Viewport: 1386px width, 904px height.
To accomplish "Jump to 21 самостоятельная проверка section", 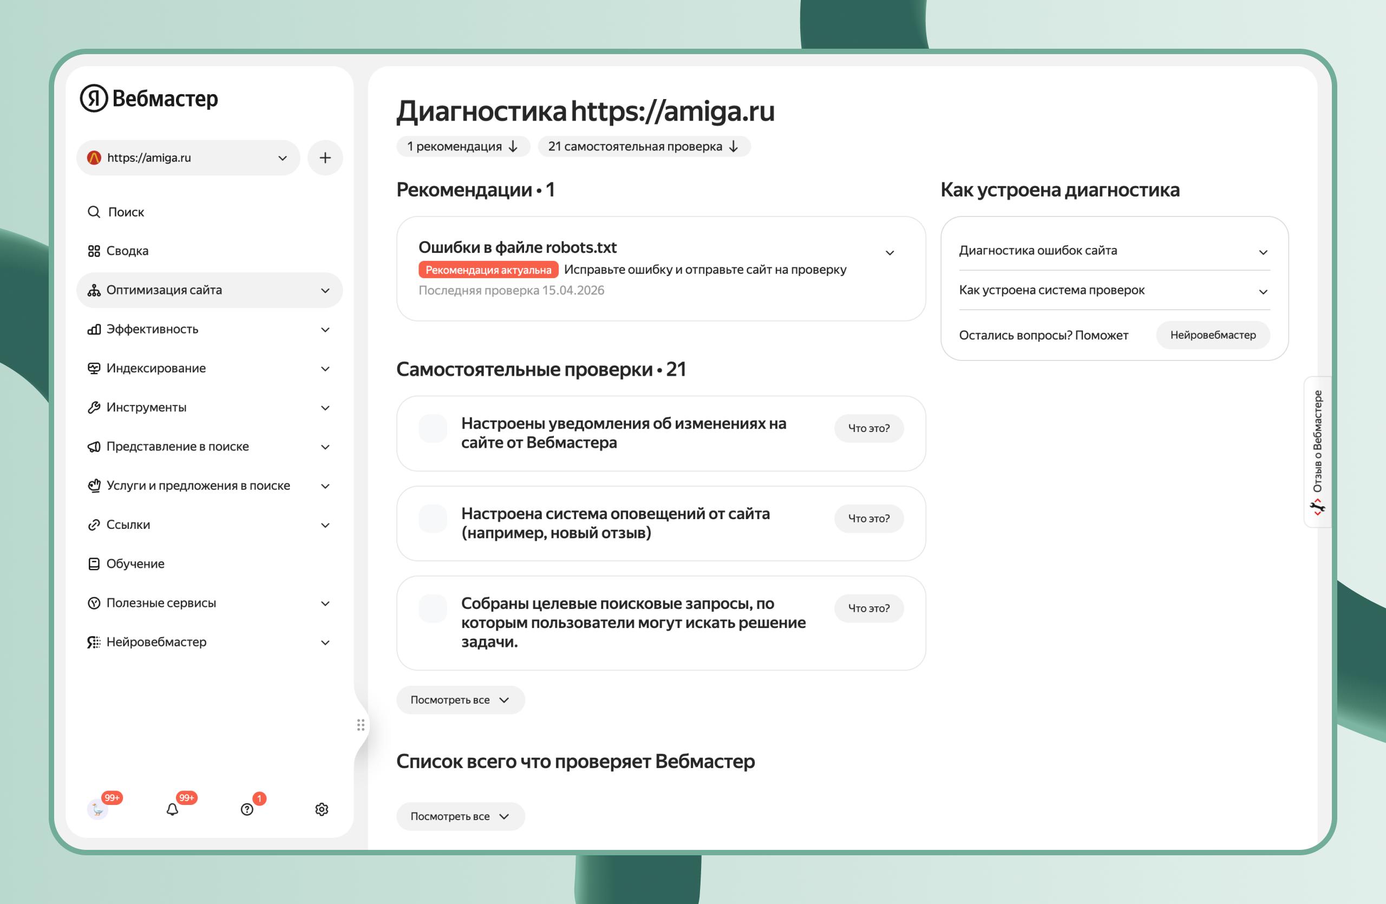I will point(644,147).
